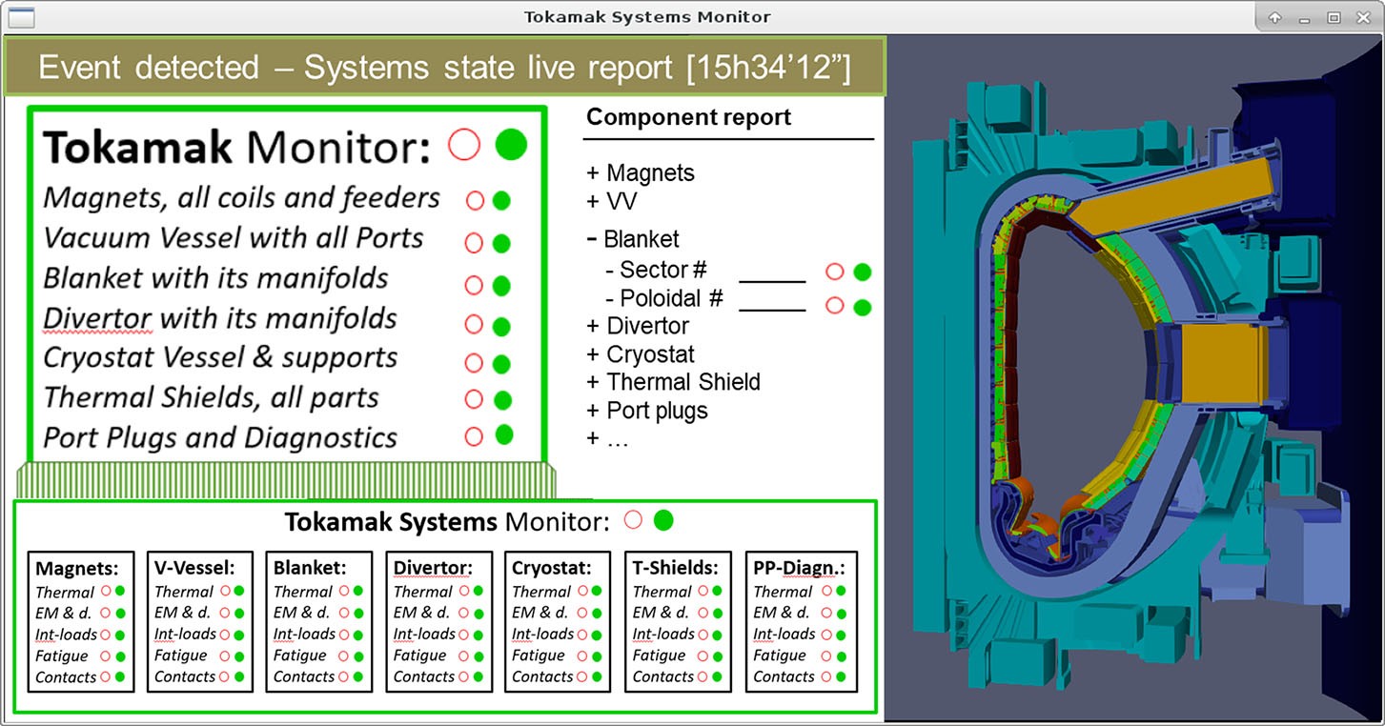The image size is (1385, 726).
Task: Click 'Cryostat Vessel & supports' text
Action: point(221,357)
